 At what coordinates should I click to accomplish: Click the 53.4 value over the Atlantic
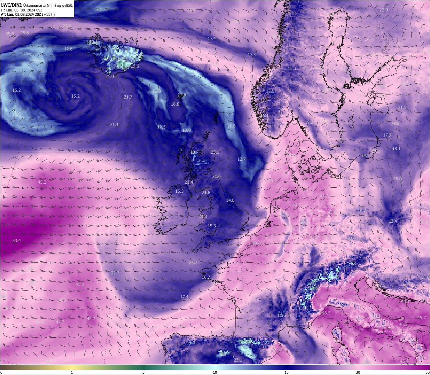16,240
